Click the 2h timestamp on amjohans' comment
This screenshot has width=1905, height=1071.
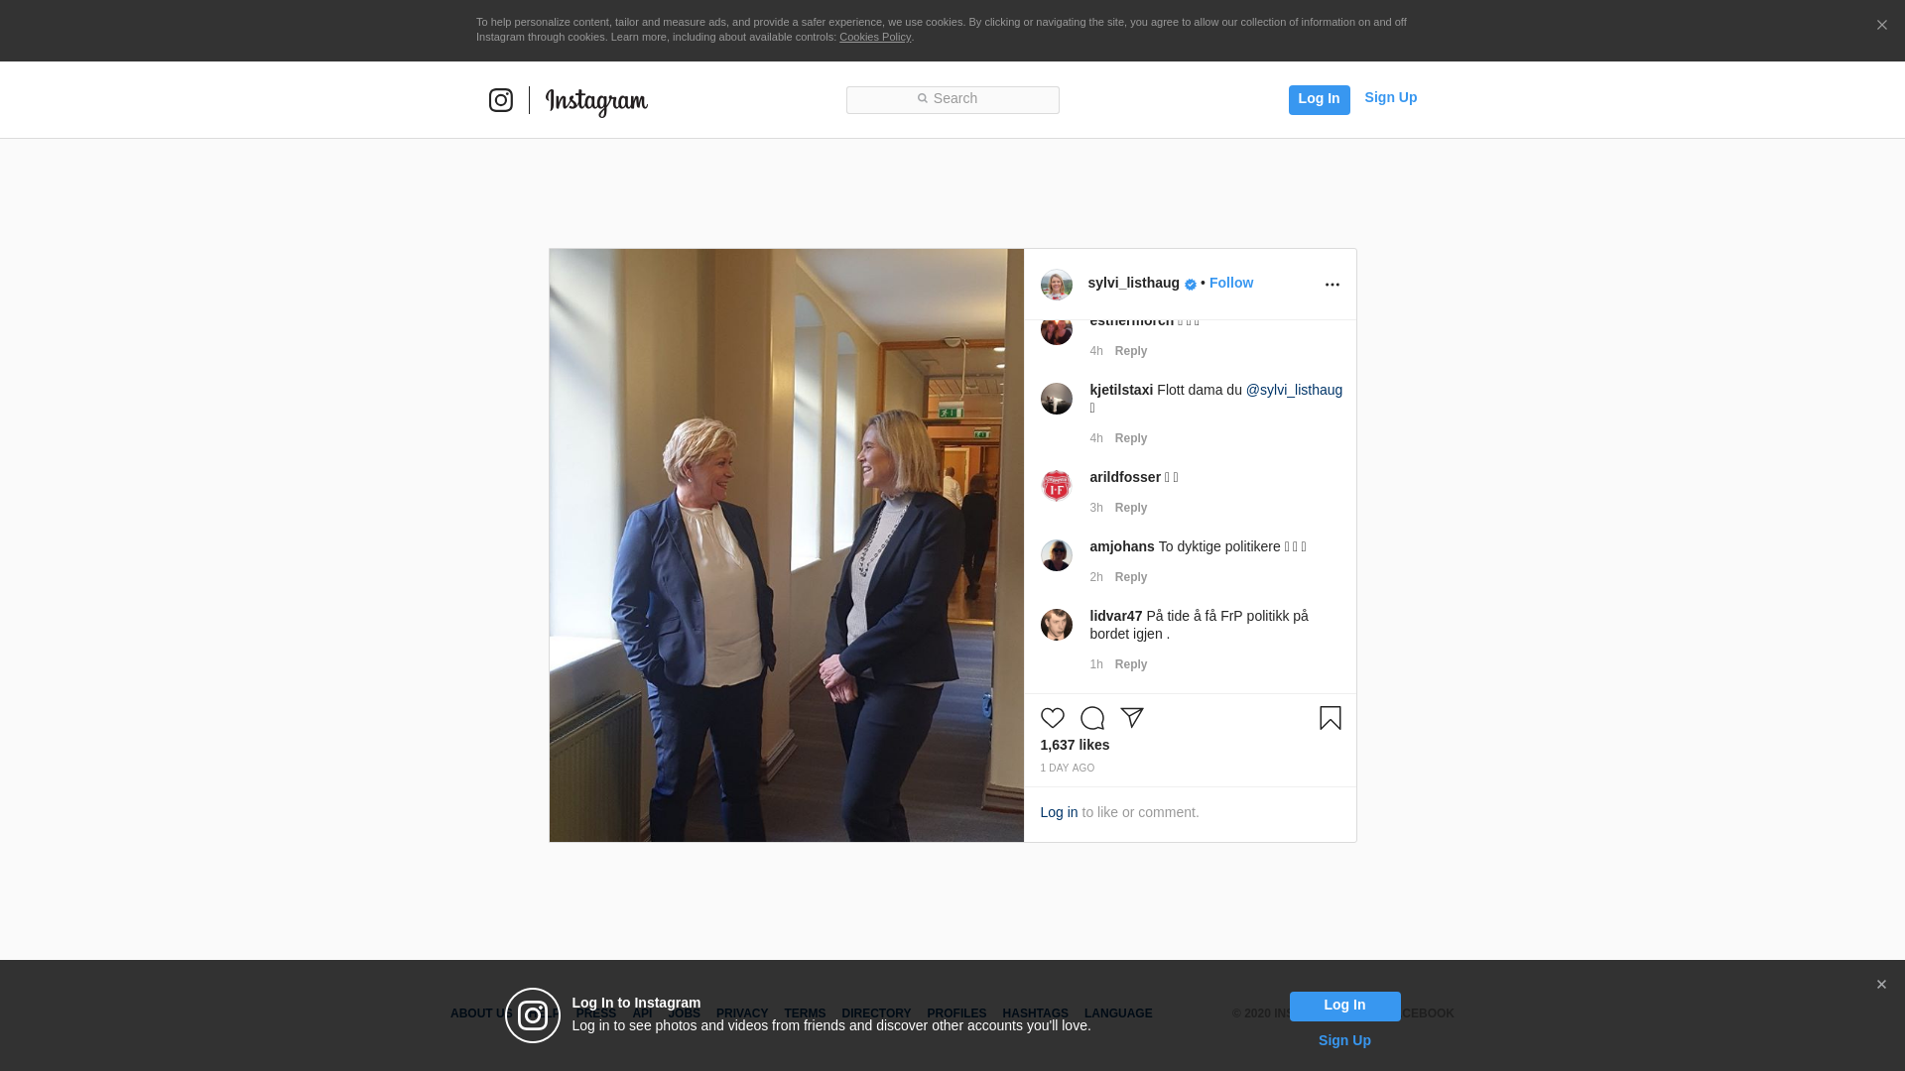(1095, 577)
